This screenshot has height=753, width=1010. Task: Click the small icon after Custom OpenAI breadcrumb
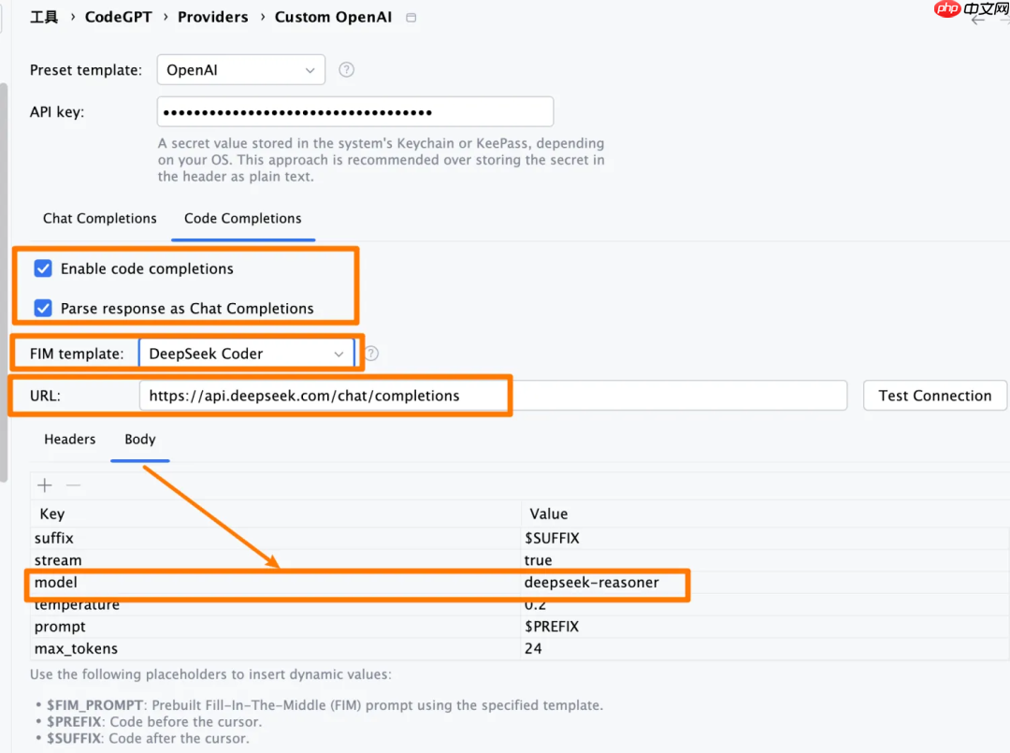tap(411, 18)
